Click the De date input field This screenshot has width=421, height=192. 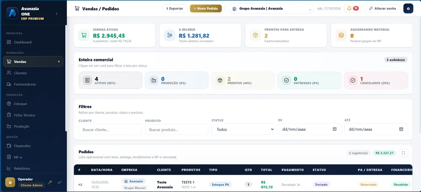(309, 129)
